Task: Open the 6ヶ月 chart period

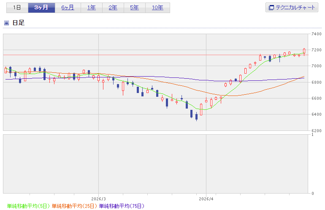Action: [68, 8]
